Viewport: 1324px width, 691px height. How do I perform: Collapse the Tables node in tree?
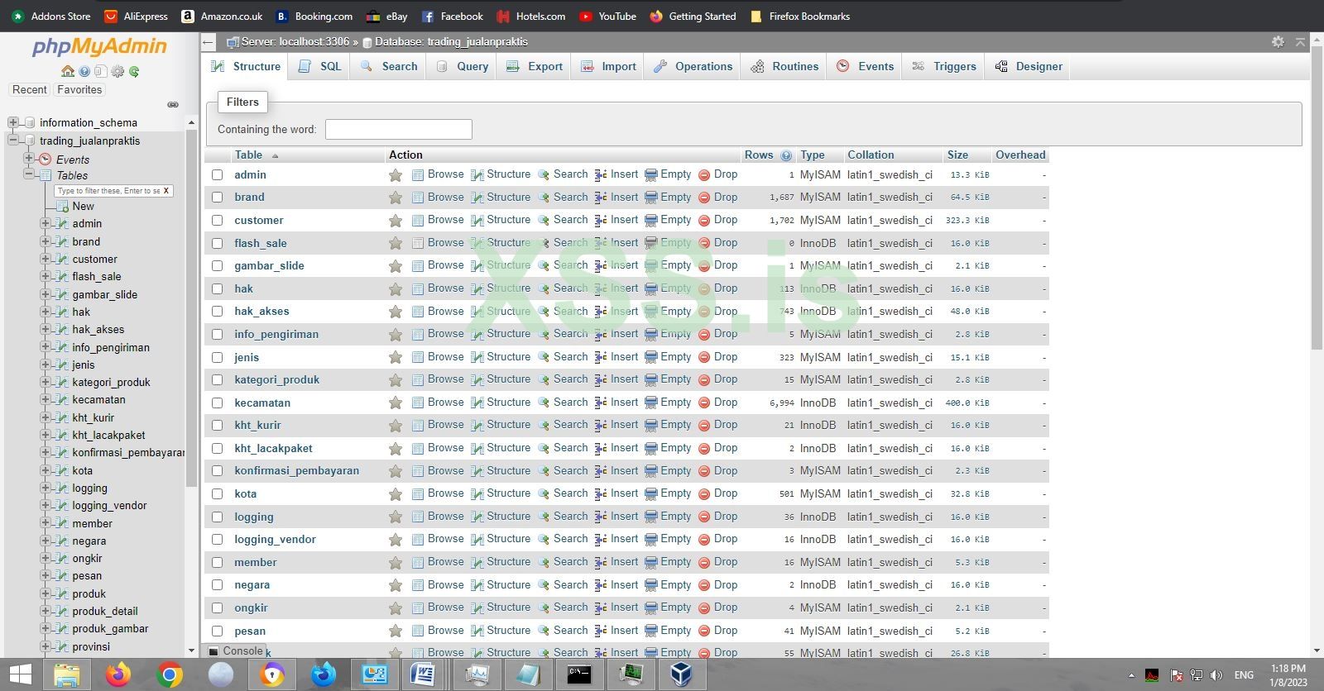coord(29,174)
